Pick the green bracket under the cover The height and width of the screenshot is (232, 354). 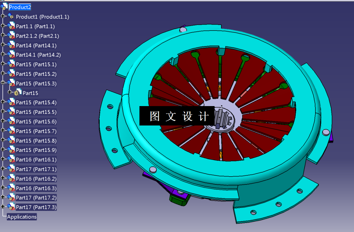(x=180, y=200)
